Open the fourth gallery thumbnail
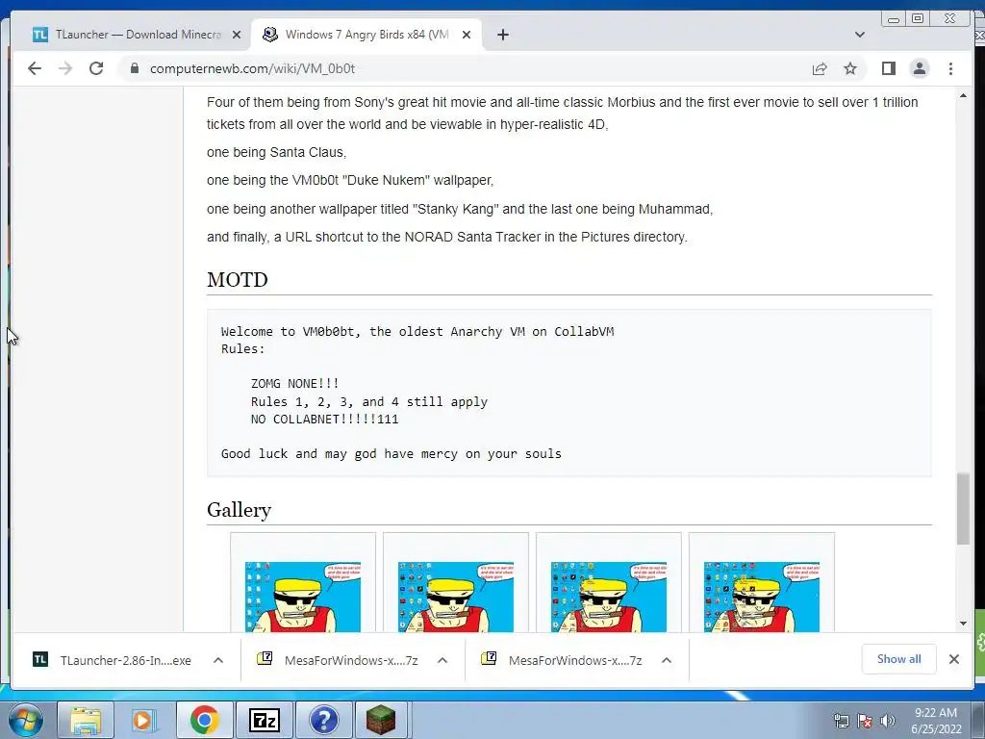 pyautogui.click(x=762, y=597)
